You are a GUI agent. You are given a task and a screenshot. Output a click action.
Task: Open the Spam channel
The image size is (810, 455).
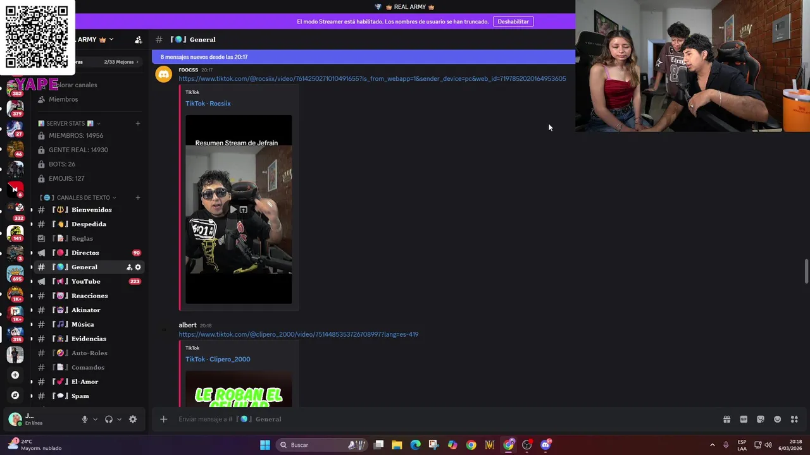[x=89, y=396]
